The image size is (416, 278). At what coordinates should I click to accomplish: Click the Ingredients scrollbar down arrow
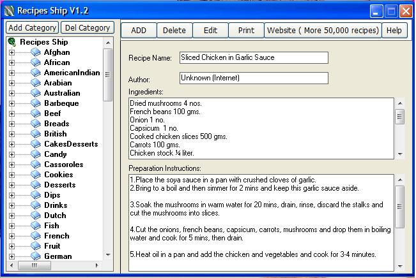click(399, 154)
